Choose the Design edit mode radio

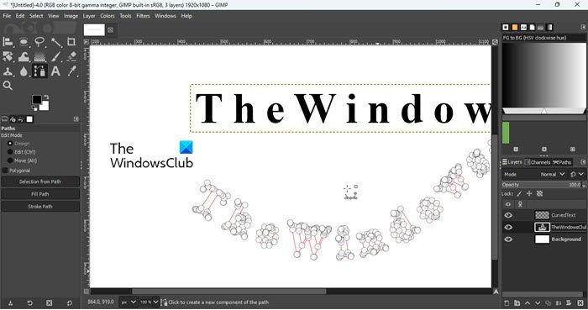coord(10,144)
